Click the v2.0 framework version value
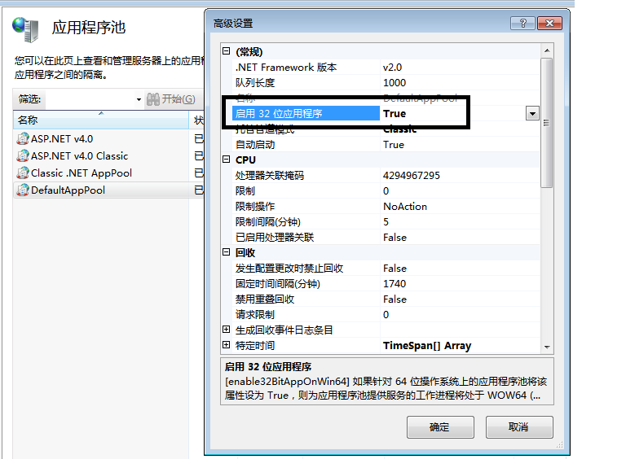Image resolution: width=626 pixels, height=459 pixels. pos(392,68)
